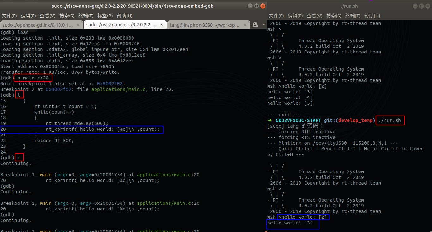The image size is (432, 232).
Task: Close the openocd-gdlink terminal tab
Action: tap(79, 25)
